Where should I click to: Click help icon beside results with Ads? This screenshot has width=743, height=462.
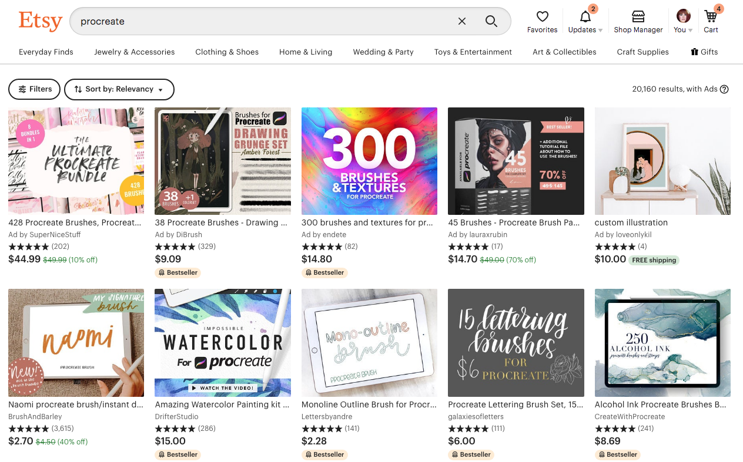pos(724,89)
